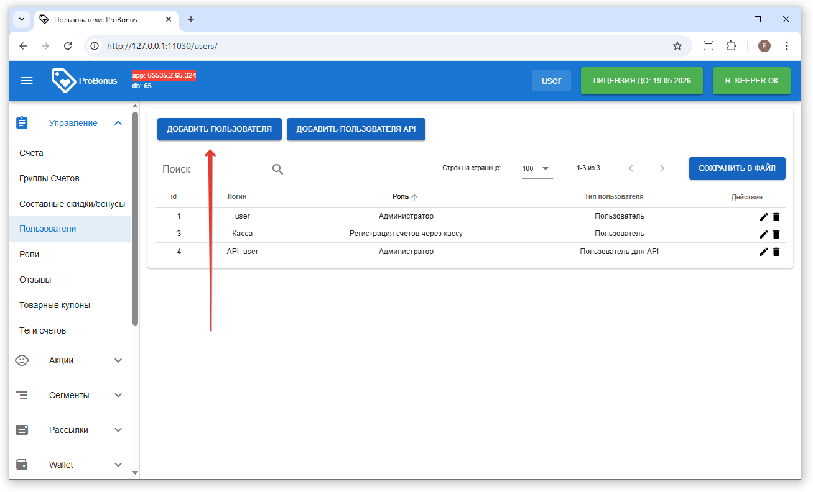Click Добавить пользователя button

219,129
